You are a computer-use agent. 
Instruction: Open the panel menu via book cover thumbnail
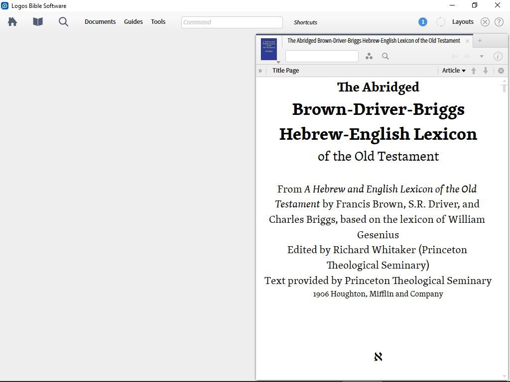coord(269,49)
